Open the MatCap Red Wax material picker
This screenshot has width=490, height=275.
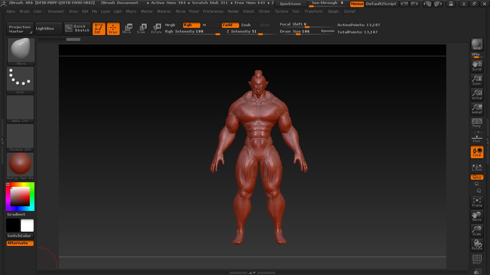pos(20,166)
